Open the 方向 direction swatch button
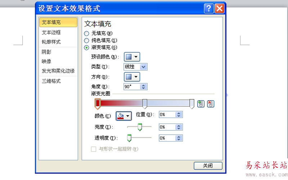The height and width of the screenshot is (180, 288). pos(132,77)
